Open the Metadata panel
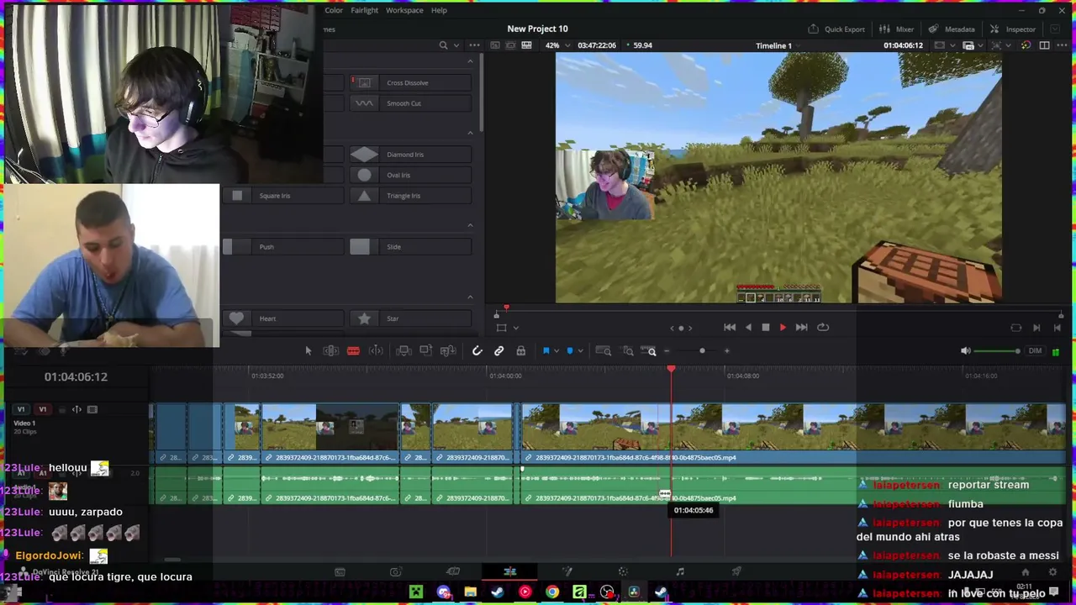 click(952, 29)
